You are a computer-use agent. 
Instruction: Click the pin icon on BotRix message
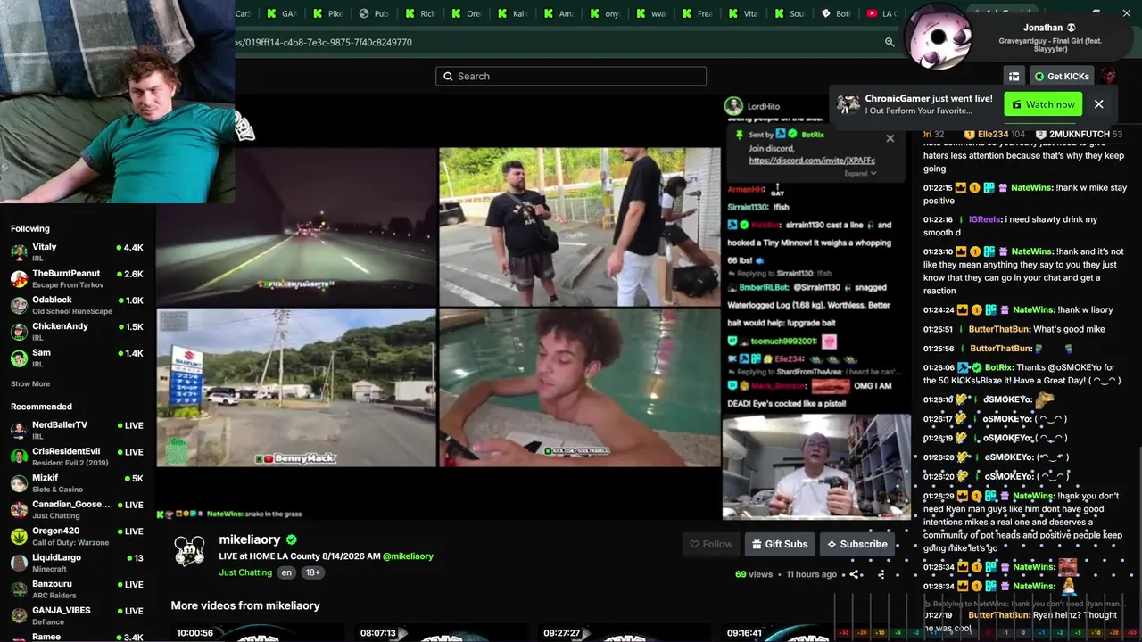coord(739,135)
